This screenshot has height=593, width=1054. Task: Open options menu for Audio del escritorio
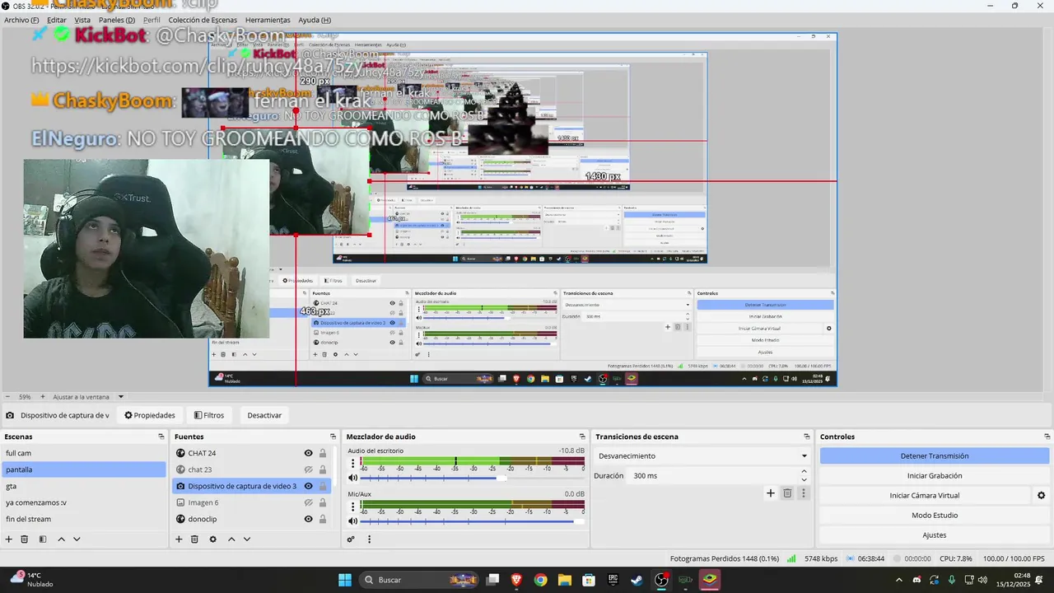[x=353, y=464]
